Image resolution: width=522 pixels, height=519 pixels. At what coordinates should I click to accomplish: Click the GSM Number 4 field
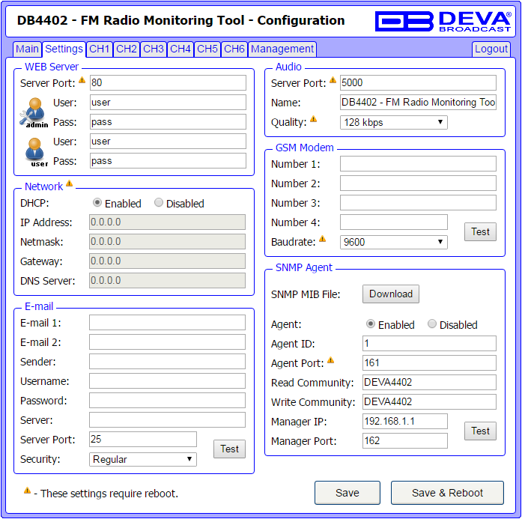pos(394,222)
